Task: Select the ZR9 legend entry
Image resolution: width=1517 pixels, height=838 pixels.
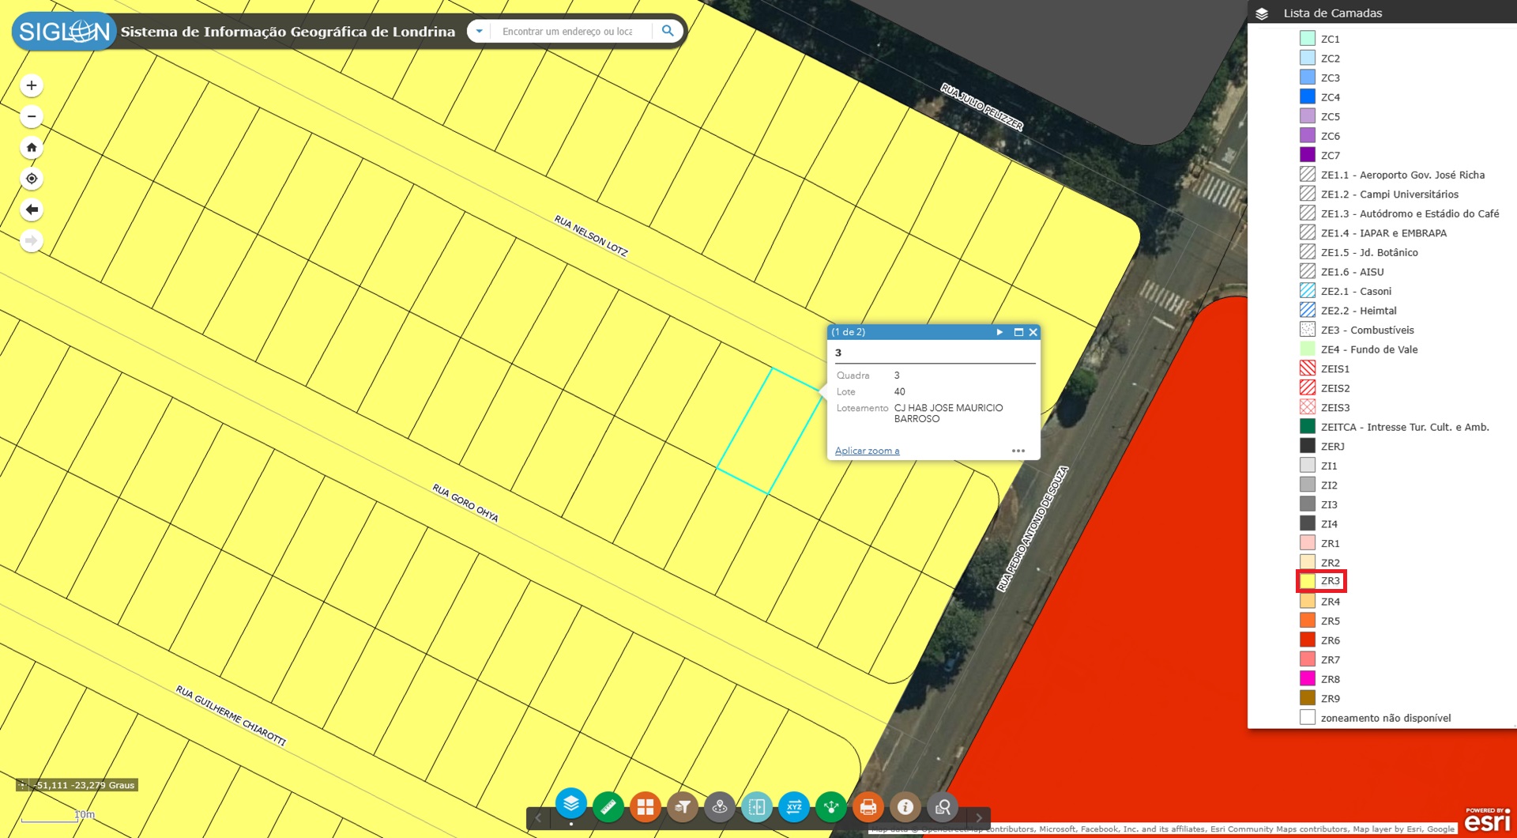Action: (x=1331, y=698)
